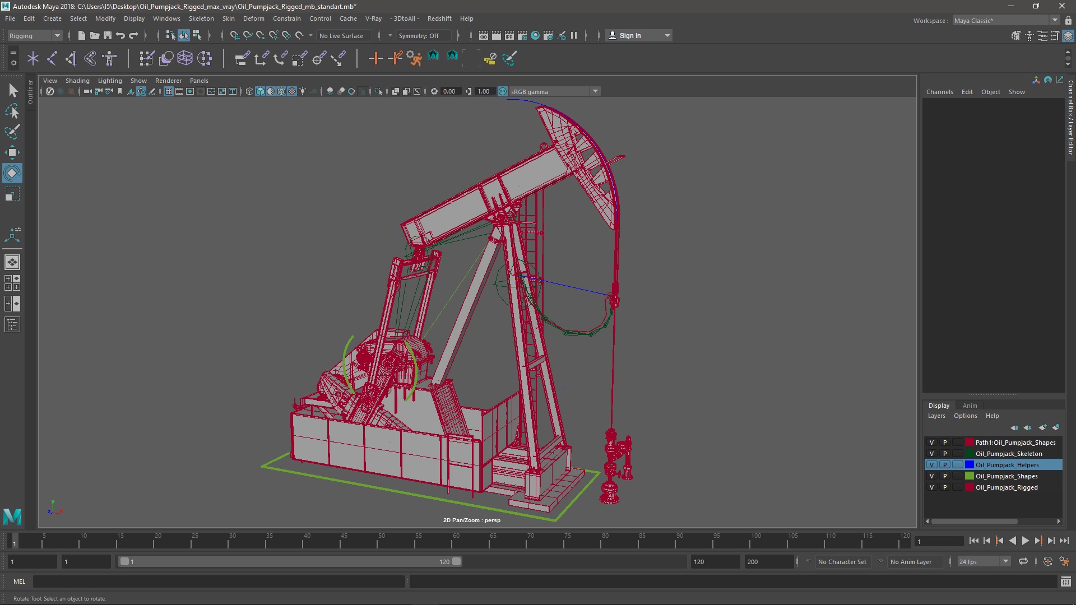This screenshot has height=605, width=1076.
Task: Click the Save scene icon
Action: coord(108,35)
